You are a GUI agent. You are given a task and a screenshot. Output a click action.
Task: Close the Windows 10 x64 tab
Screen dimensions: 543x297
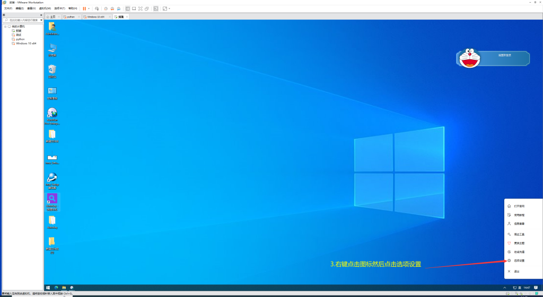click(110, 16)
